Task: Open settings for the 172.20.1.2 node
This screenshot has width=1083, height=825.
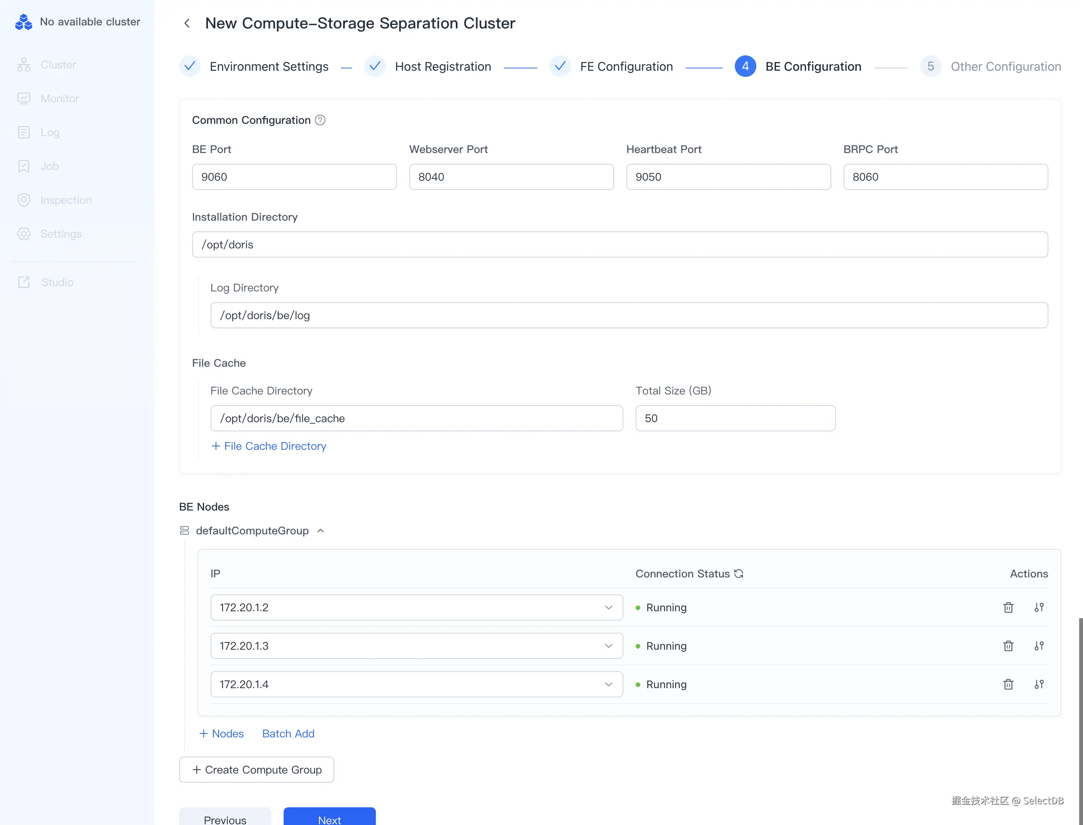Action: [x=1039, y=607]
